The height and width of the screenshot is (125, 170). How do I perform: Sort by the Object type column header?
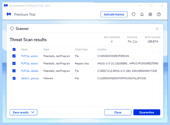pyautogui.click(x=81, y=49)
